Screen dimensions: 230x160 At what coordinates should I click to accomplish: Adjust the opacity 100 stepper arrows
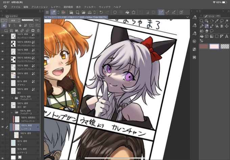pos(39,20)
